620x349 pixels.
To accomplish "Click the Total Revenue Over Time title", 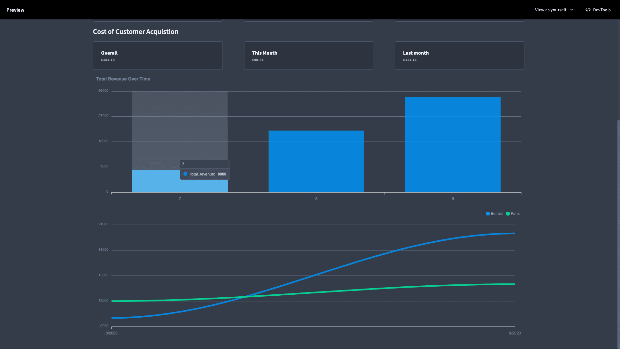I will pyautogui.click(x=123, y=79).
